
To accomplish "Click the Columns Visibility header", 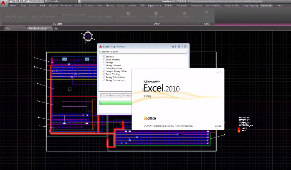I will (x=143, y=52).
